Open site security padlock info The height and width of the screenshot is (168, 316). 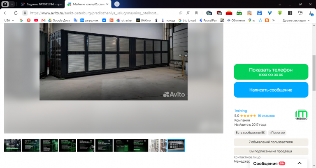tap(25, 13)
